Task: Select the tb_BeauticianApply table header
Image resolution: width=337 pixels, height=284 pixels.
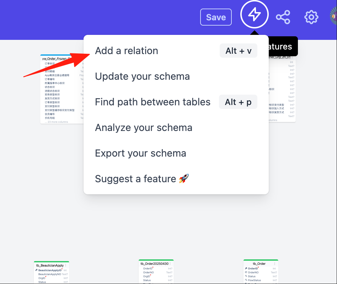Action: tap(51, 265)
